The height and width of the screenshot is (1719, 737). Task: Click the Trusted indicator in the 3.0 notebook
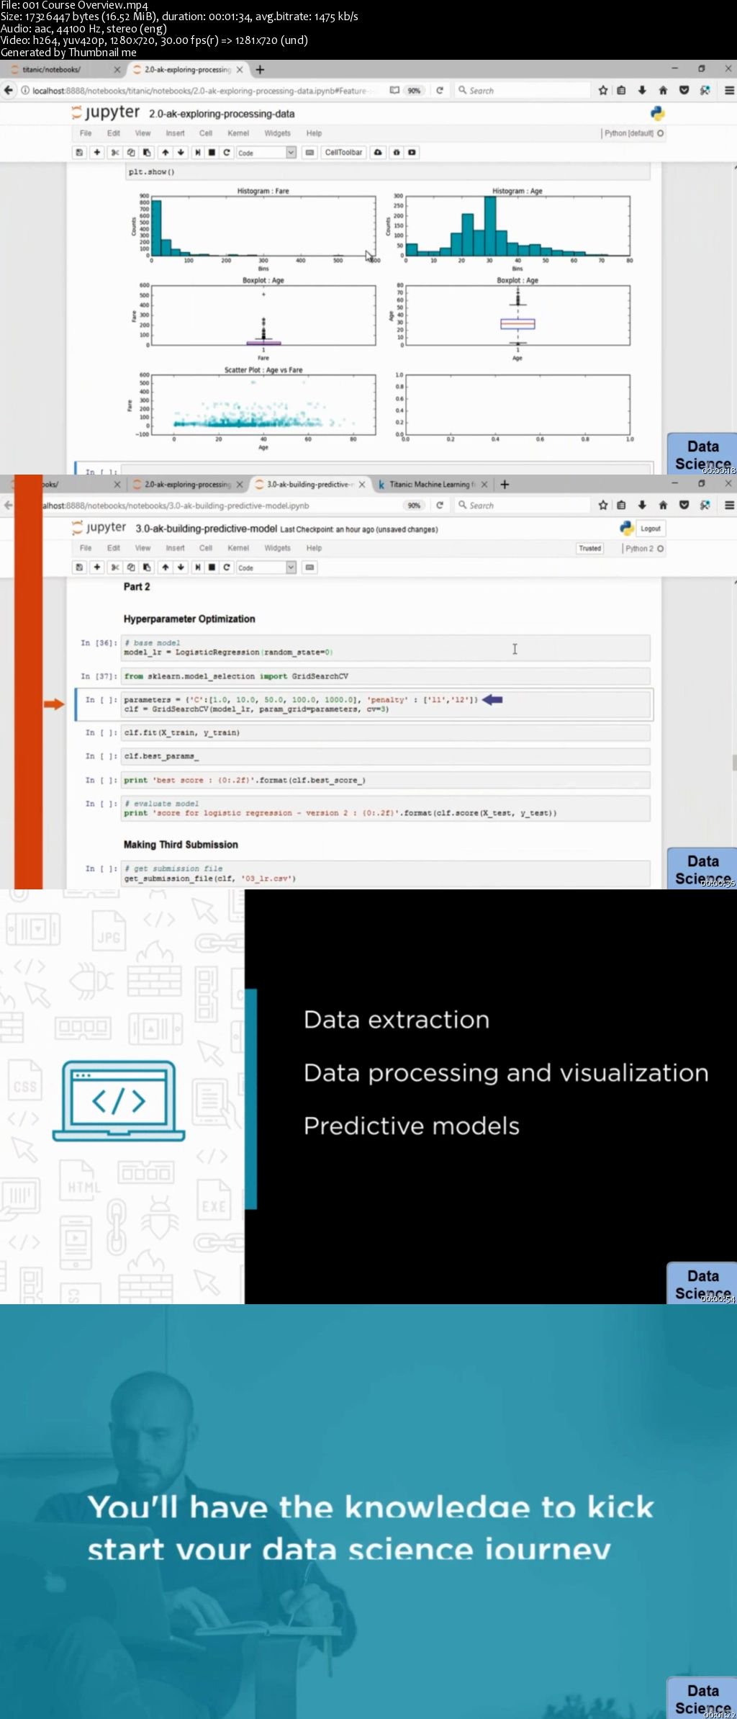590,549
